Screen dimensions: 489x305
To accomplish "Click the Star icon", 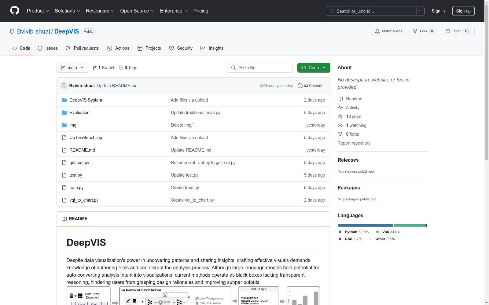I will point(448,31).
